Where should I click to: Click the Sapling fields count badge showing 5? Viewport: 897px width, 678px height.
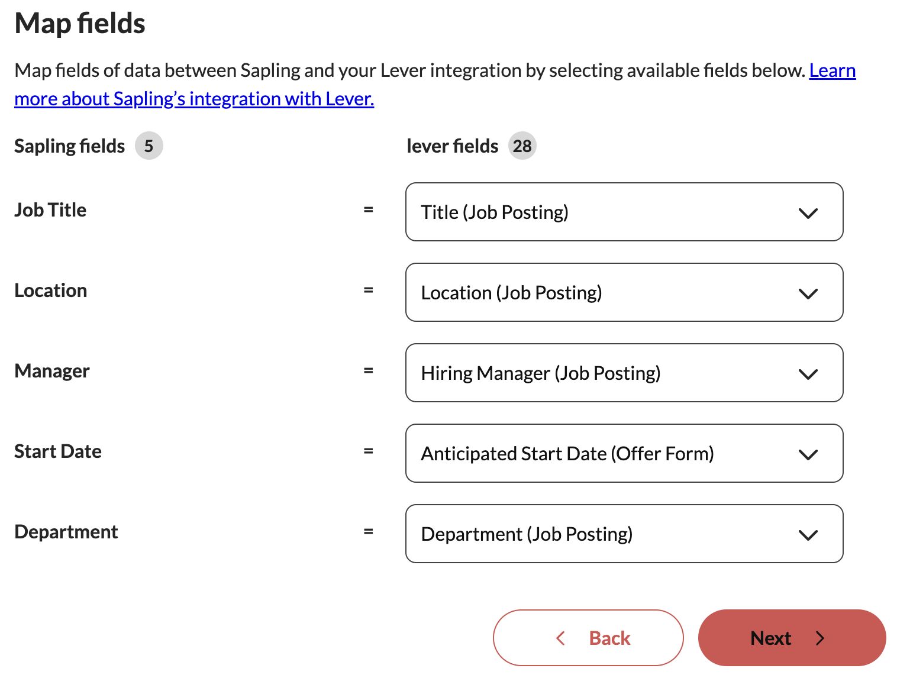[x=149, y=146]
